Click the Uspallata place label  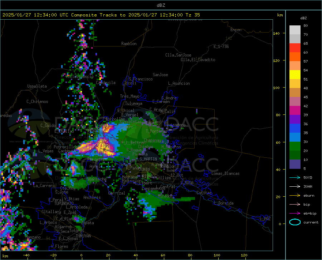(x=37, y=86)
